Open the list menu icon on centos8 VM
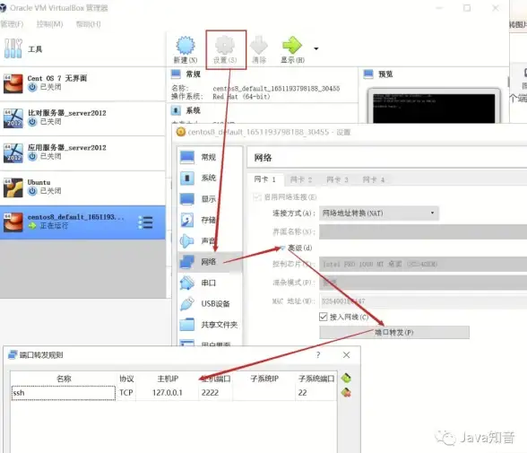The image size is (527, 453). (146, 222)
